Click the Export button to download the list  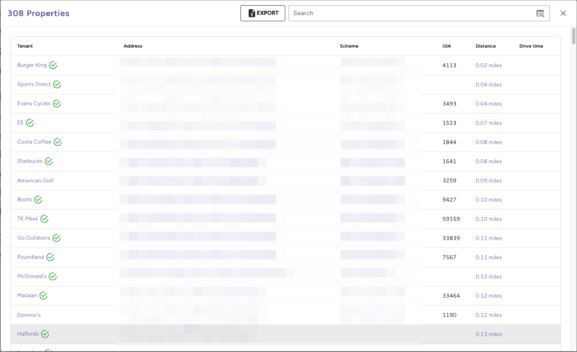[x=262, y=13]
